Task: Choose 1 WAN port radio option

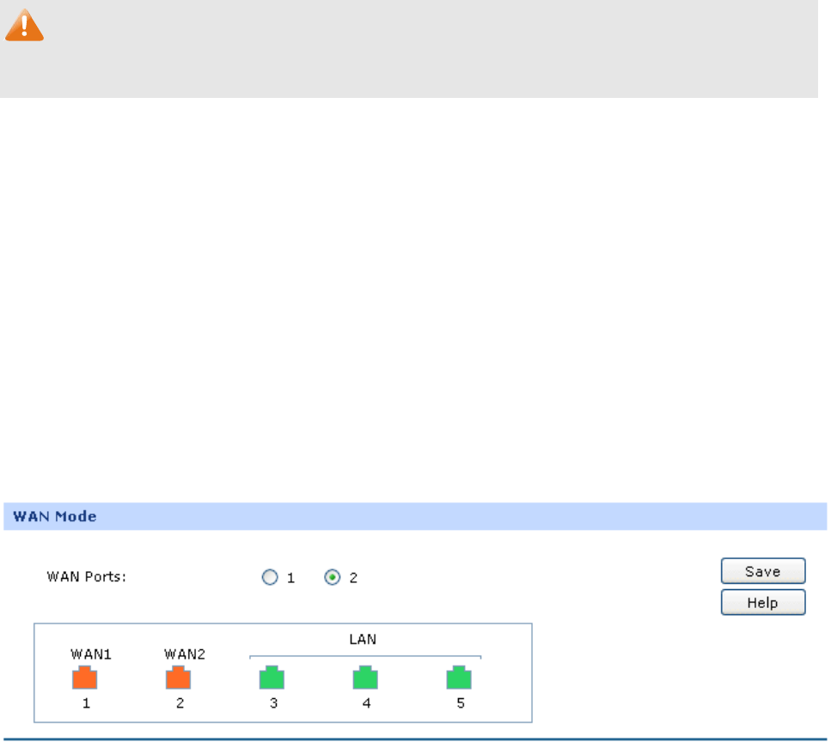Action: [x=270, y=577]
